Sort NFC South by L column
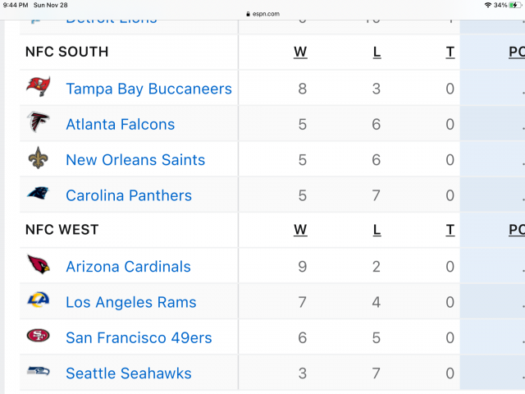This screenshot has width=525, height=394. (x=377, y=53)
